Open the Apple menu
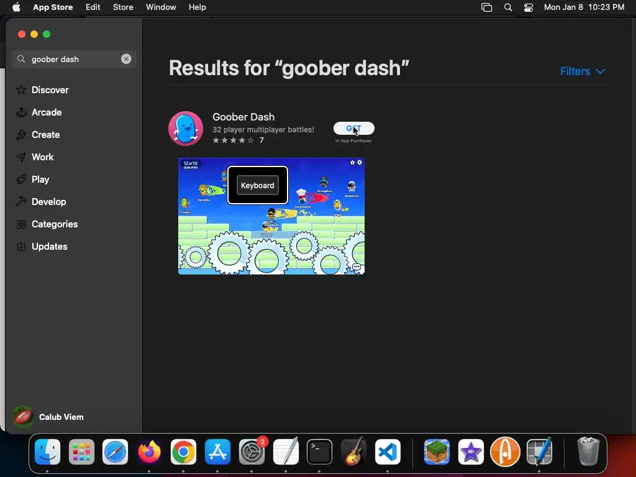 coord(17,7)
